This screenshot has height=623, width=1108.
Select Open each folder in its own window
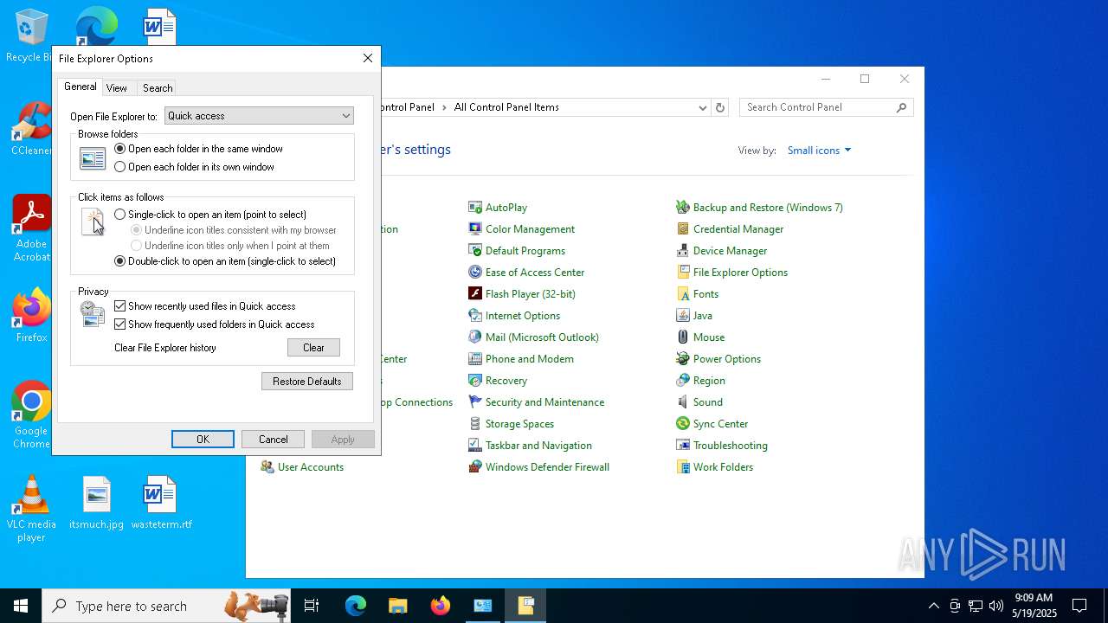tap(120, 167)
